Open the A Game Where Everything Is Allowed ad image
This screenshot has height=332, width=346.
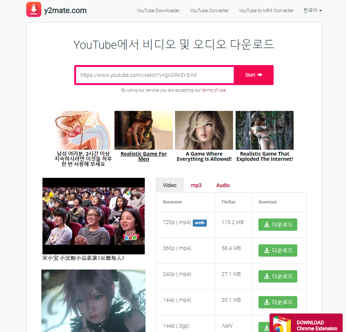tap(204, 131)
